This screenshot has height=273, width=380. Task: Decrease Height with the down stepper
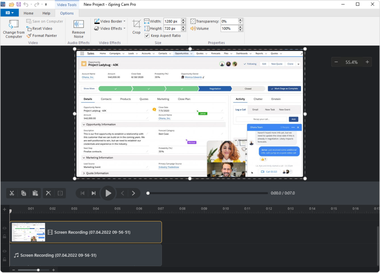click(184, 30)
